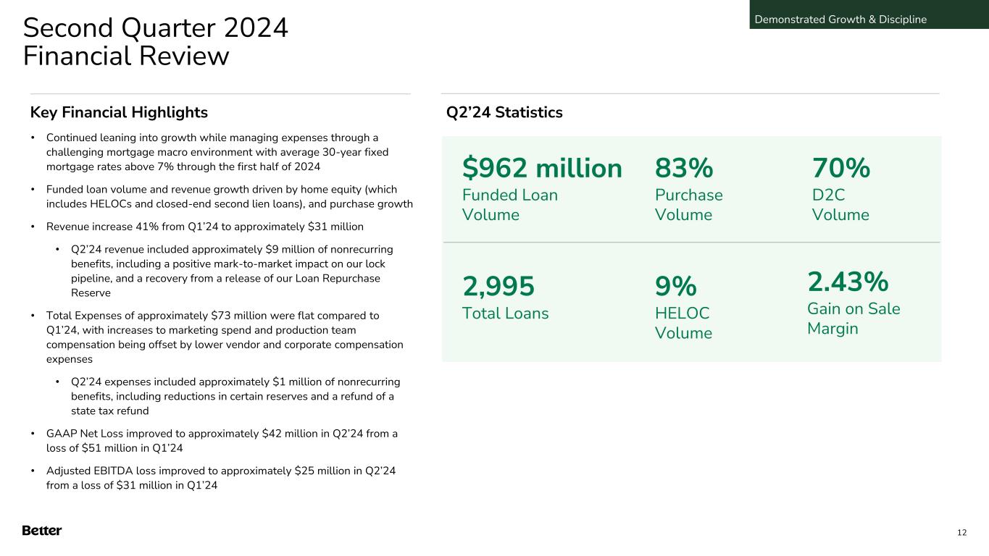Select the Demonstrated Growth & Discipline section tab
The width and height of the screenshot is (989, 556).
click(840, 20)
